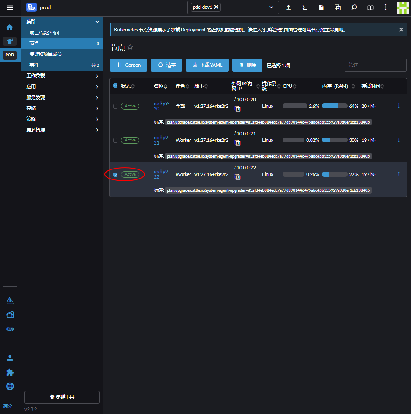Click the rocky9-20 RAM usage bar at 64%
411x414 pixels.
click(x=335, y=106)
